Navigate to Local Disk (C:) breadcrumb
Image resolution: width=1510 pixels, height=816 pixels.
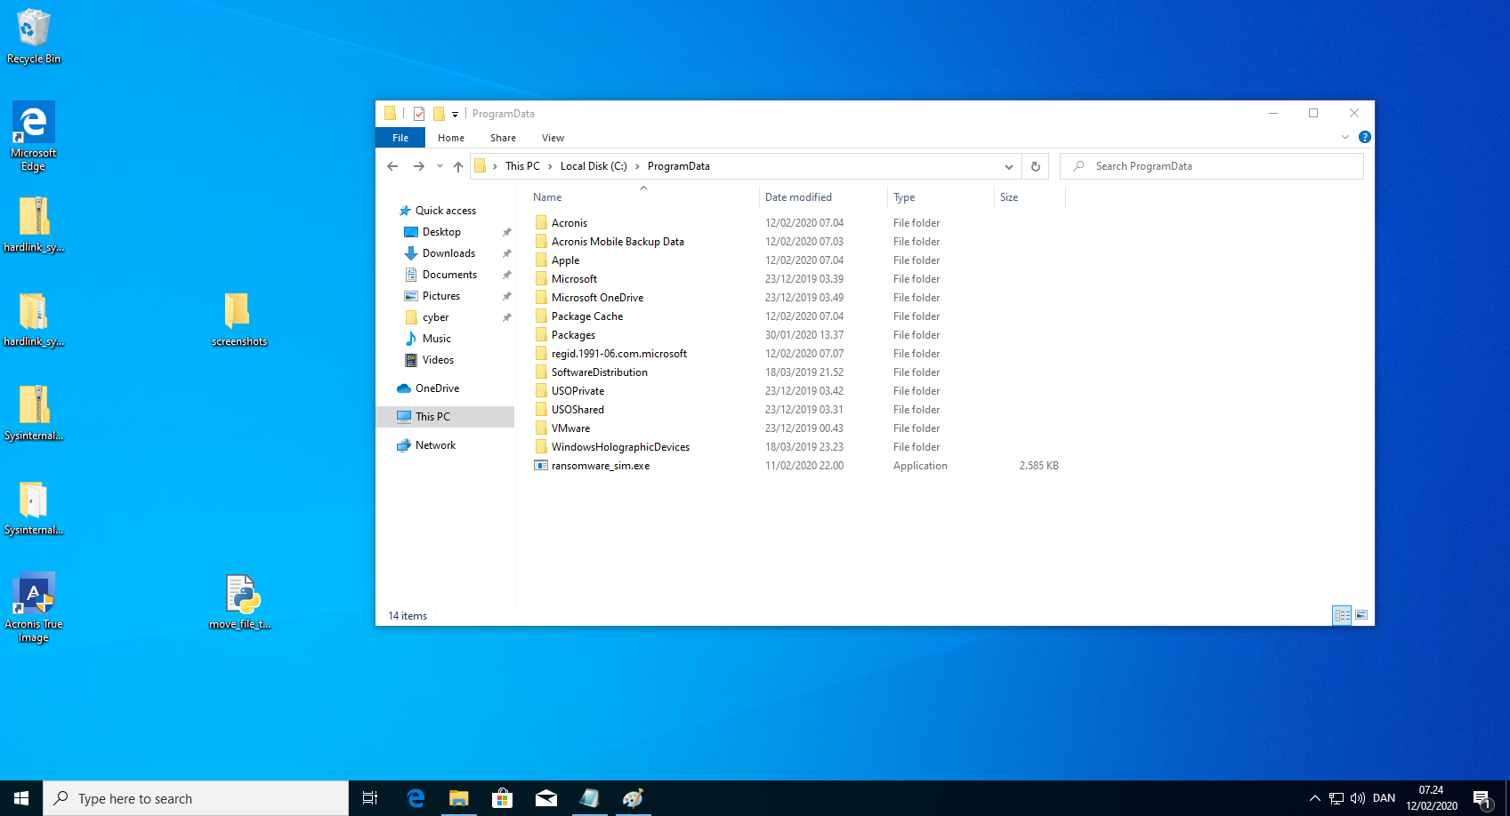coord(594,166)
